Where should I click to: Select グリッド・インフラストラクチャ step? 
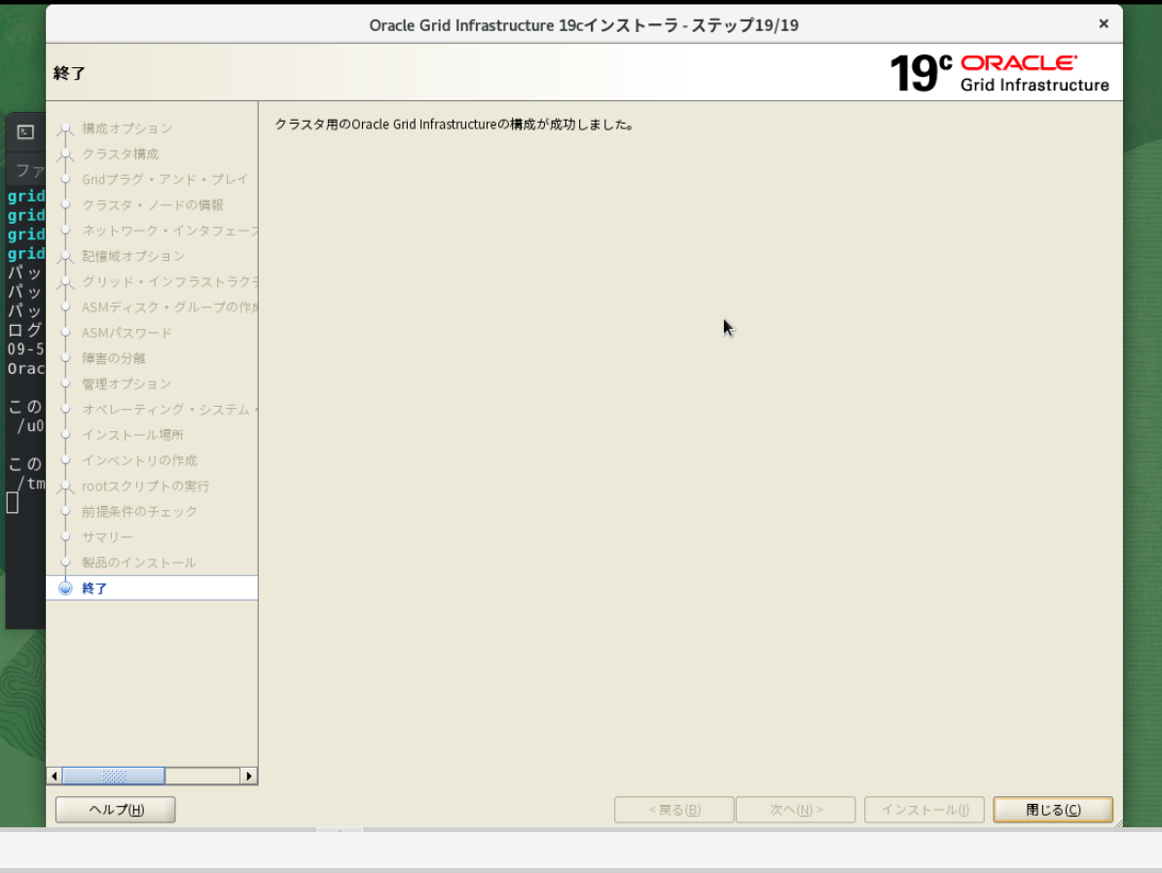coord(169,281)
